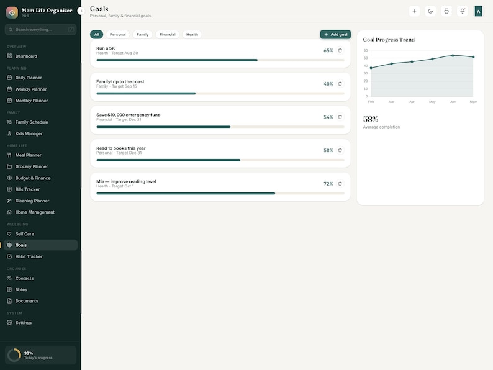Viewport: 493px width, 370px height.
Task: Toggle dark mode with the moon icon
Action: (x=430, y=11)
